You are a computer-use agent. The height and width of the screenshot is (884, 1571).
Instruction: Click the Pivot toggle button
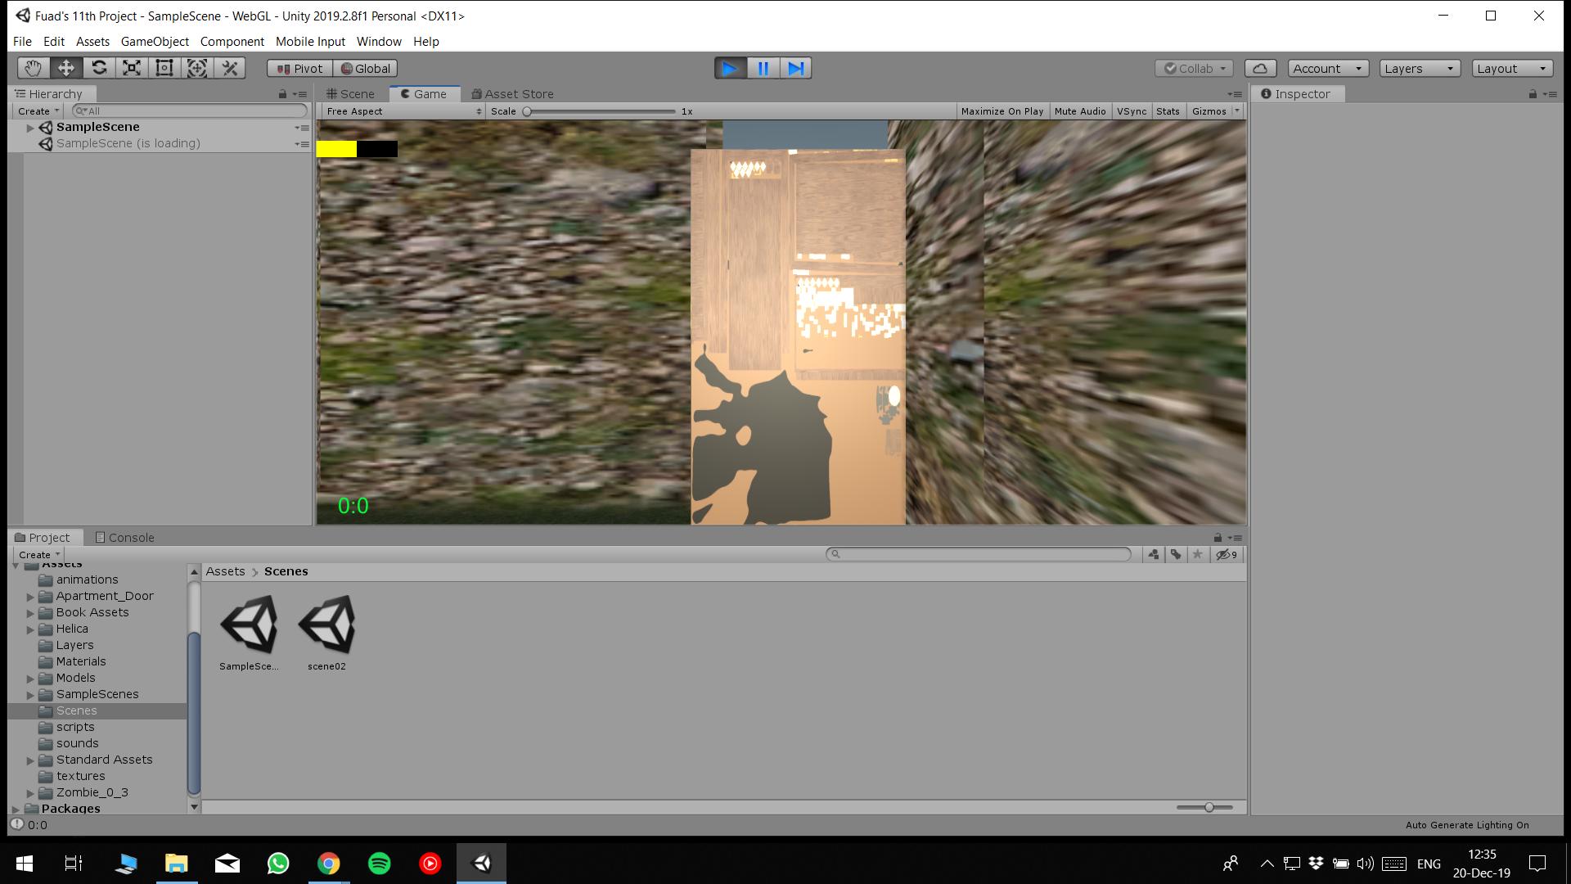click(300, 68)
